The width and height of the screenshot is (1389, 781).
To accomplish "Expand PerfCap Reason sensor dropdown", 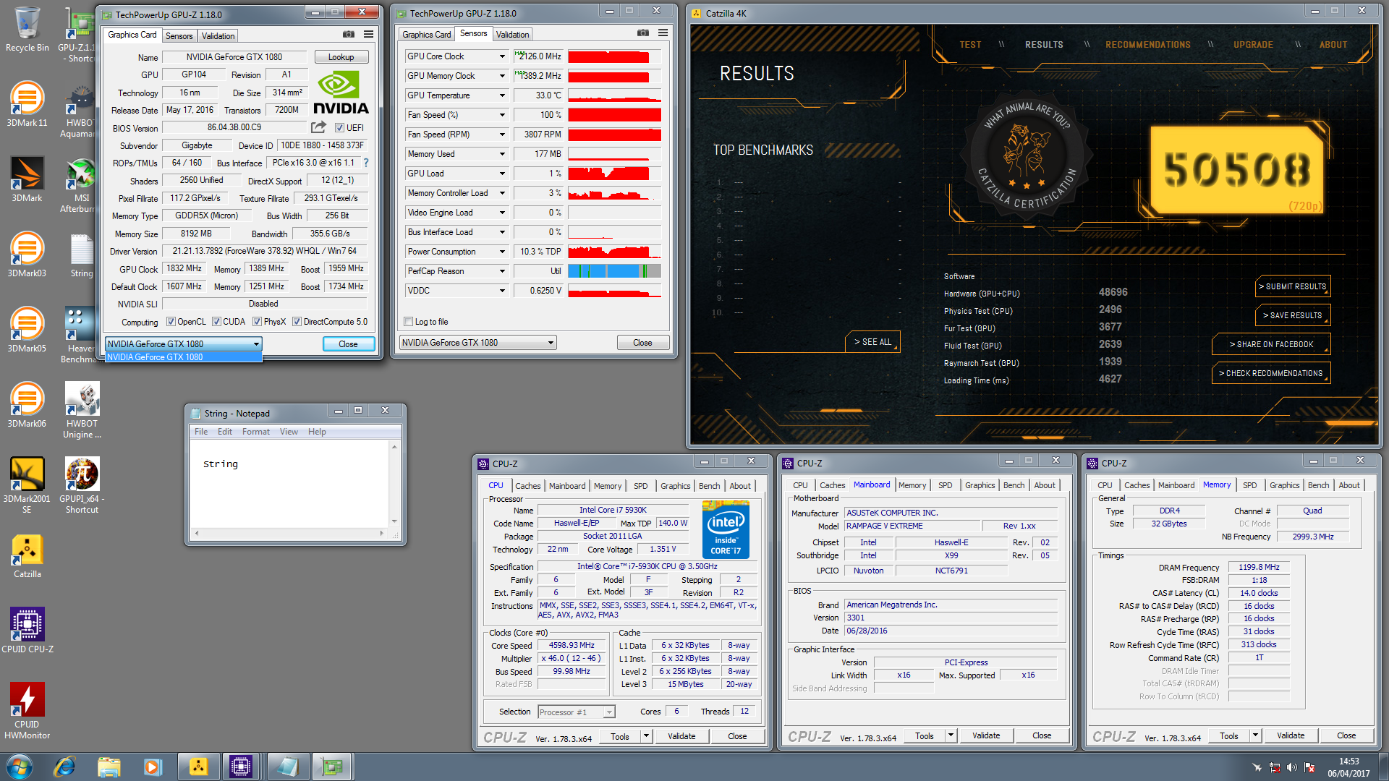I will 502,271.
